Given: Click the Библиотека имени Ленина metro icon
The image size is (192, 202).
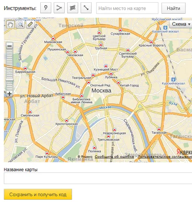Looking at the screenshot, I should point(81,96).
